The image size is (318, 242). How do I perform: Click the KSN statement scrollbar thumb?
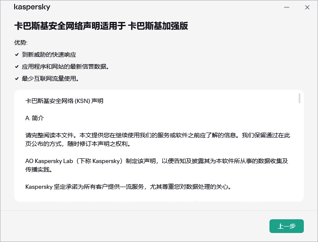pos(299,98)
